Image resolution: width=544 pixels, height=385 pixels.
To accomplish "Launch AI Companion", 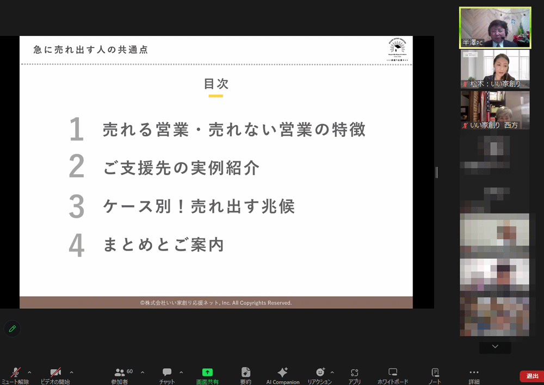I will [282, 373].
